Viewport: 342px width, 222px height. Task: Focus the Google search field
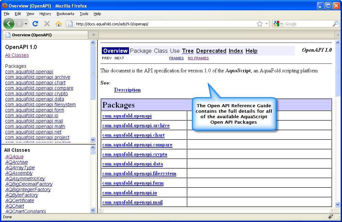point(308,24)
